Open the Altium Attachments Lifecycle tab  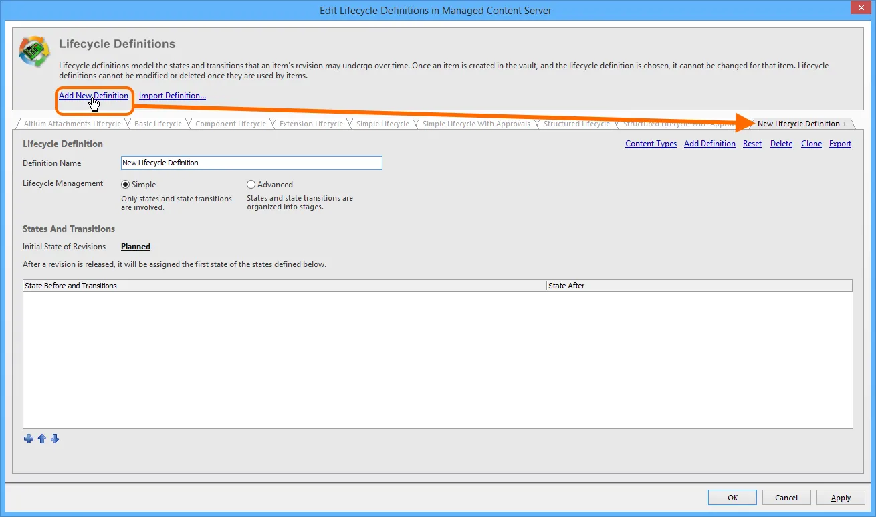point(72,124)
